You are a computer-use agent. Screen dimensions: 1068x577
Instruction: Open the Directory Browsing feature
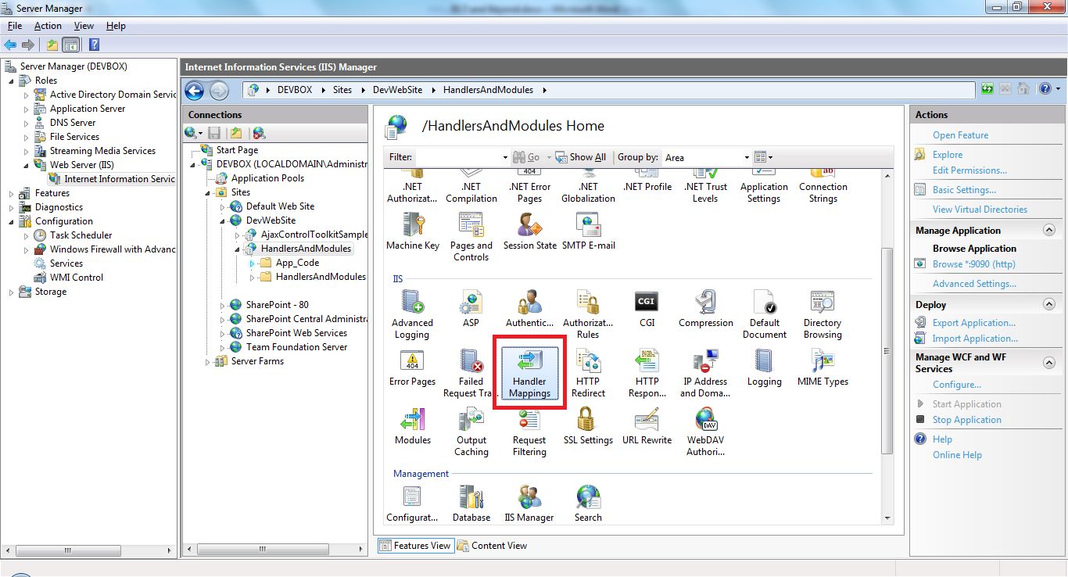pos(823,314)
